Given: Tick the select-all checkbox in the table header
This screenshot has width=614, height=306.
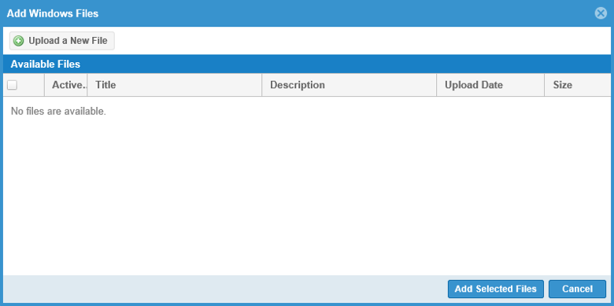Looking at the screenshot, I should click(x=12, y=85).
